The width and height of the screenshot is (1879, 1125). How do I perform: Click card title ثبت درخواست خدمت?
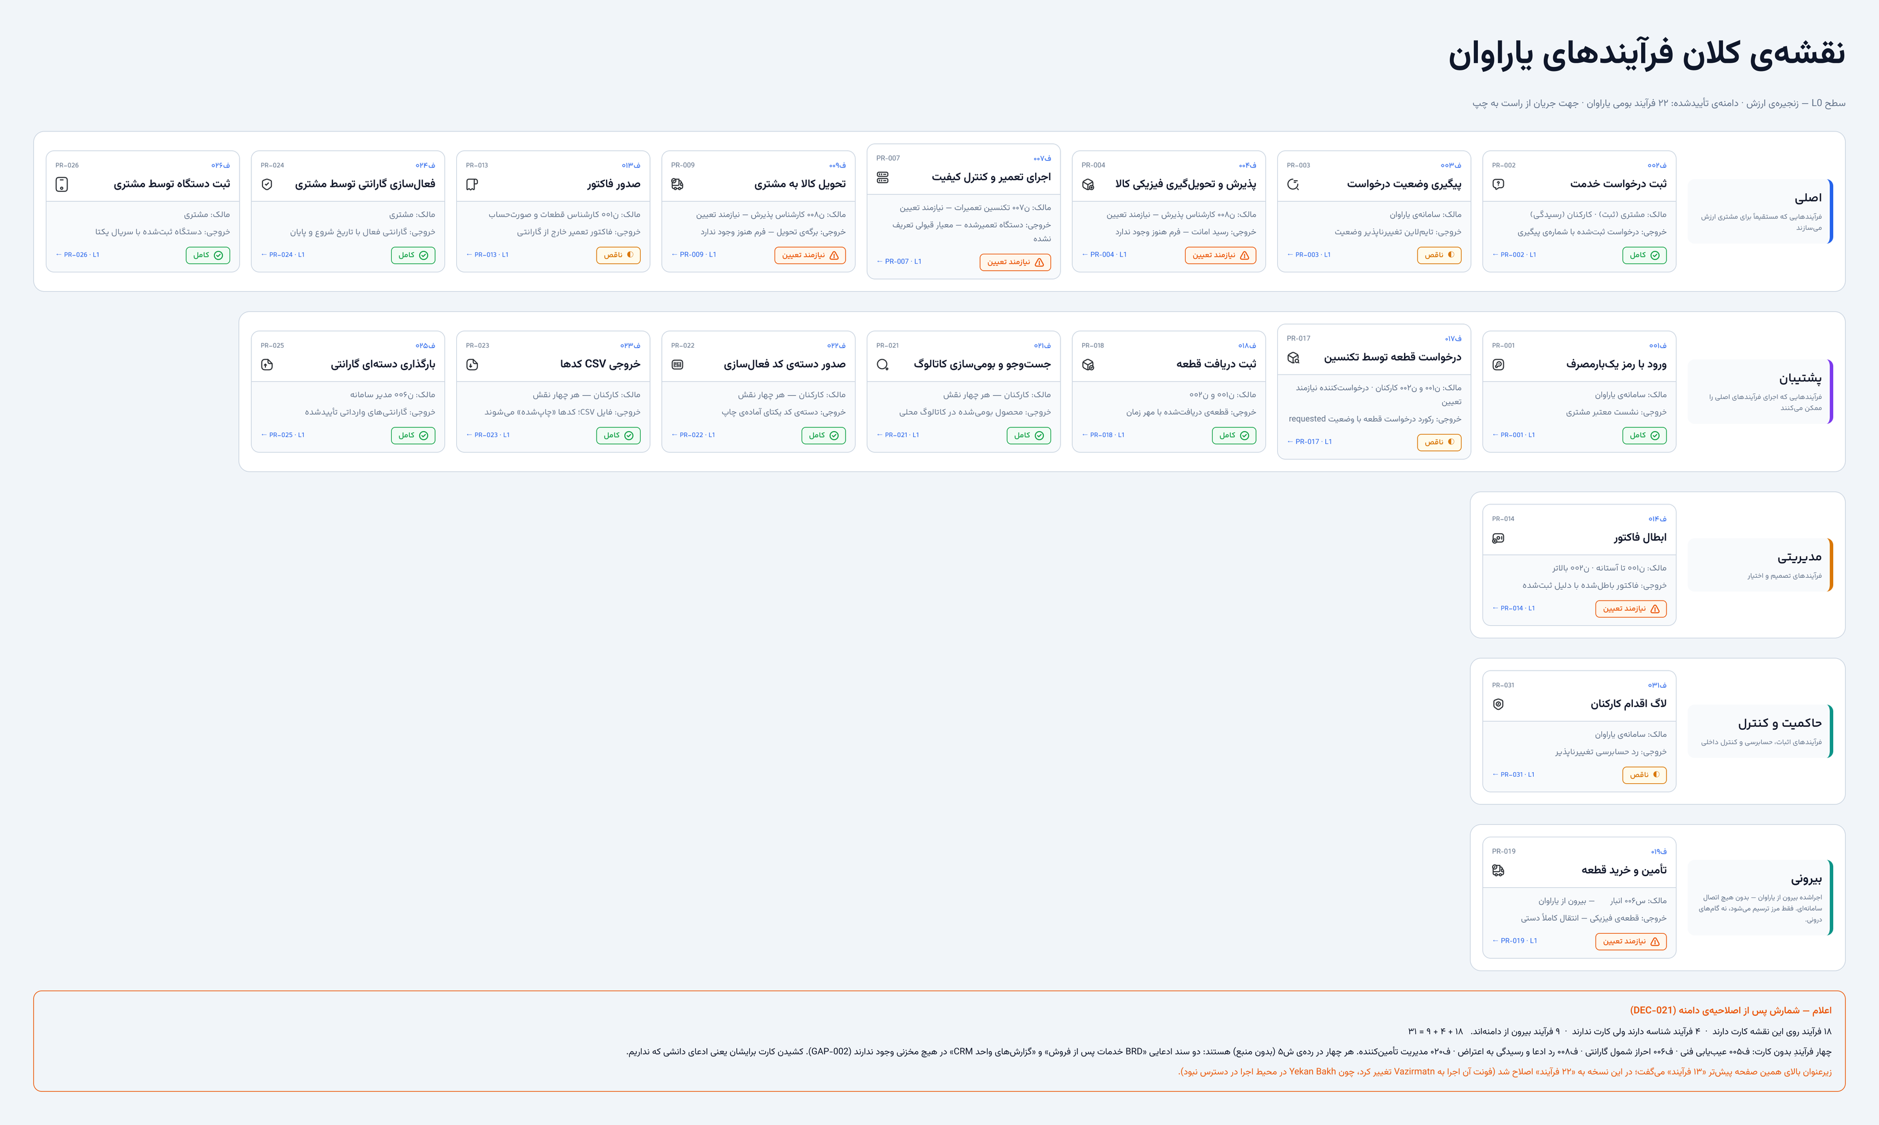pyautogui.click(x=1618, y=184)
